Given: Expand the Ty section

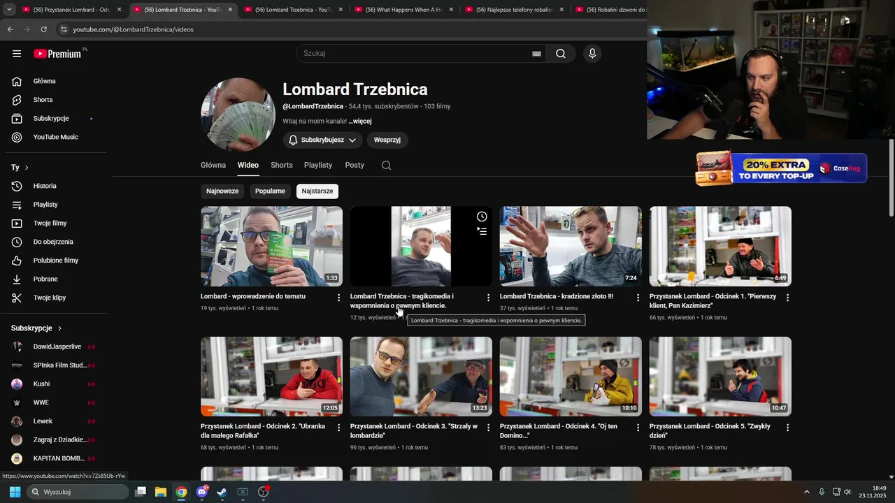Looking at the screenshot, I should 20,168.
